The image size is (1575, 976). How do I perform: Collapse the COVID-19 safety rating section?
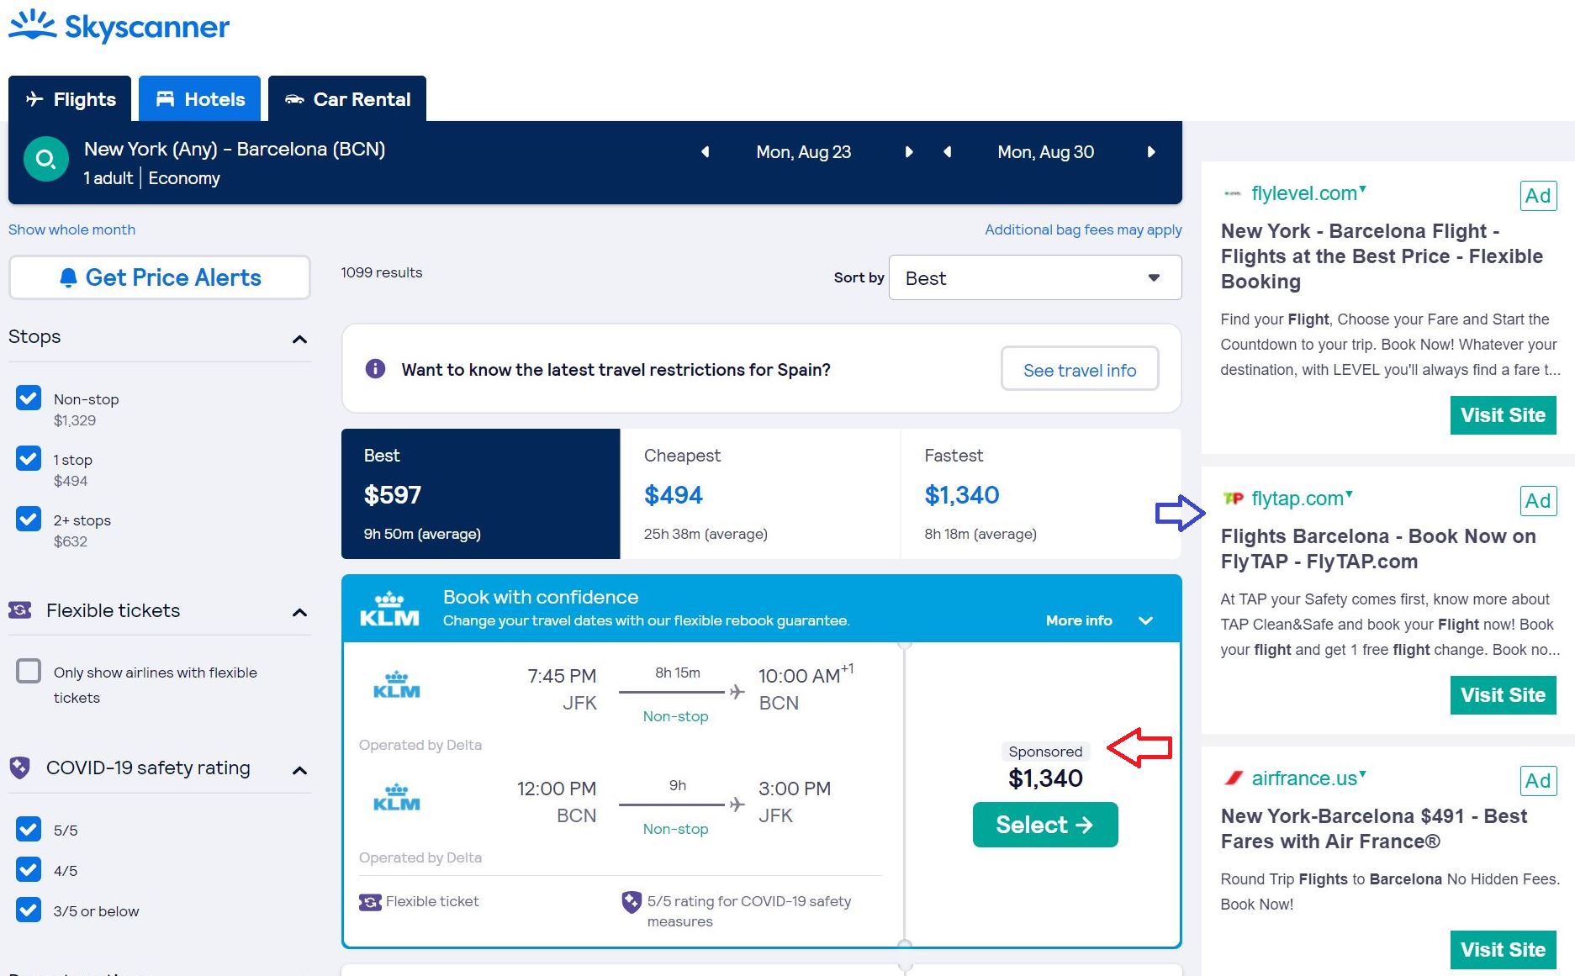click(x=299, y=771)
